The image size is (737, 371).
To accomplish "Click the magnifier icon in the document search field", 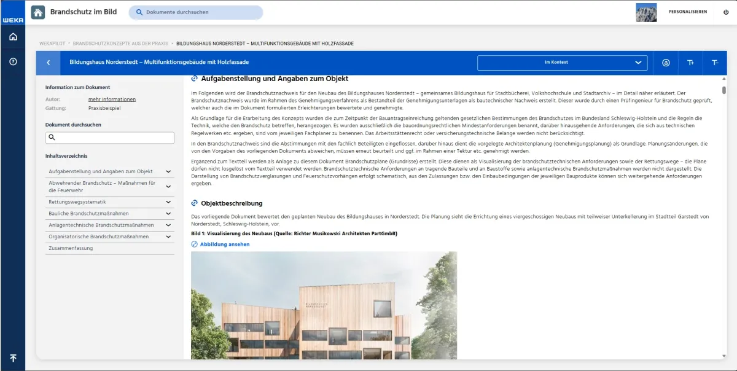I will [52, 138].
